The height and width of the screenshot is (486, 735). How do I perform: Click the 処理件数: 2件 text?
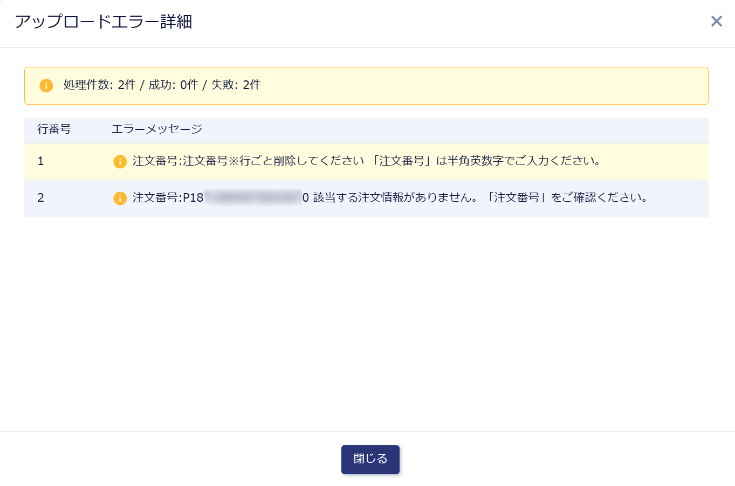coord(100,85)
